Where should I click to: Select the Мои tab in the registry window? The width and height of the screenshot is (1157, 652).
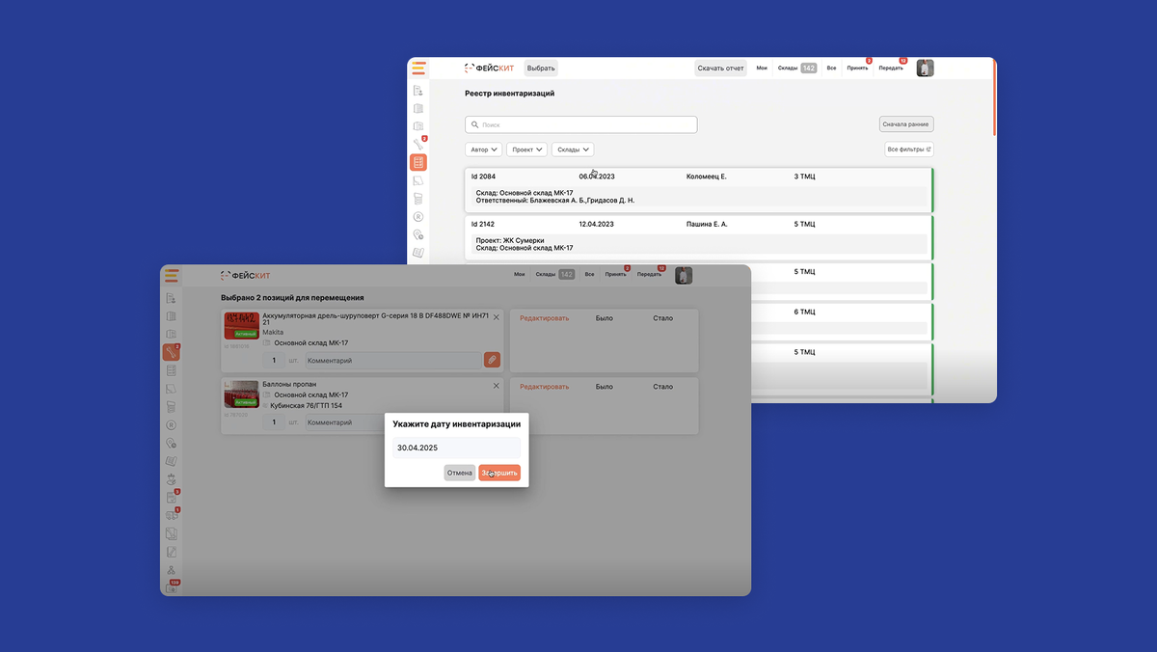(762, 68)
